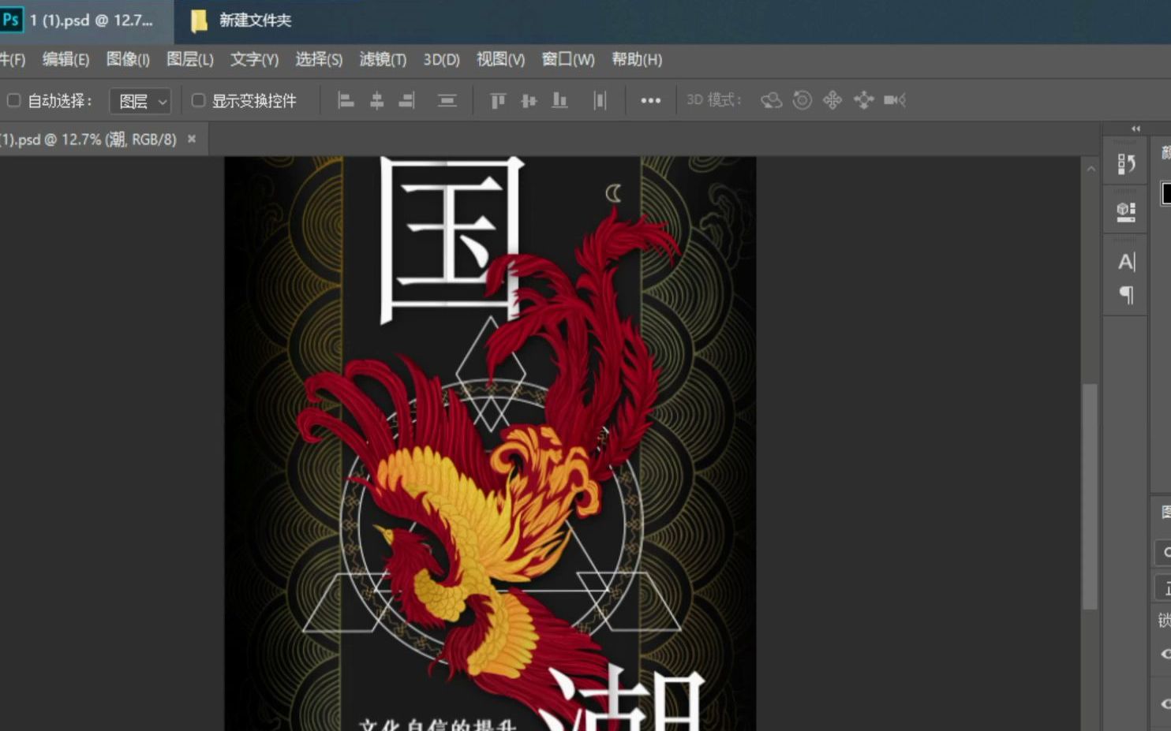The width and height of the screenshot is (1171, 731).
Task: Click the distribute horizontally icon
Action: tap(600, 100)
